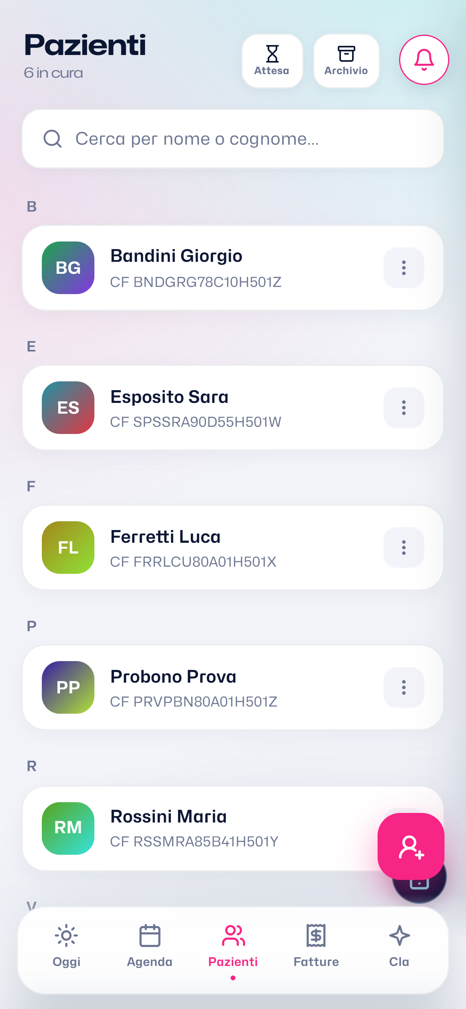Click the search magnifier icon

click(53, 139)
